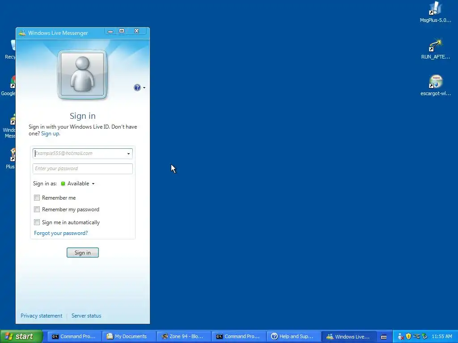Open the help menu dropdown arrow

pos(144,88)
